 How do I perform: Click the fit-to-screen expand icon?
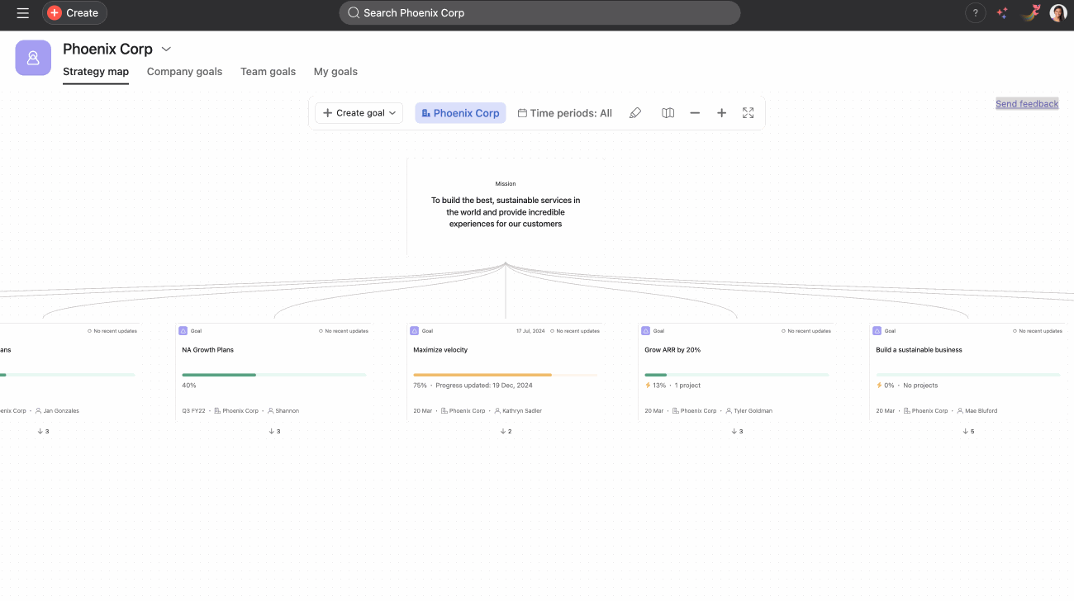tap(748, 113)
